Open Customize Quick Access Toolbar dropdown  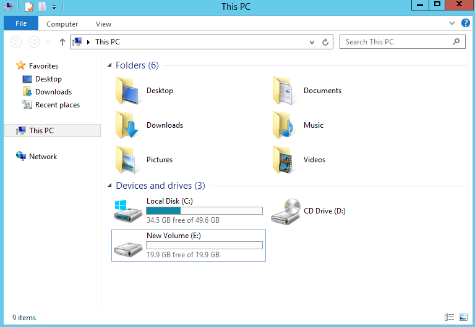coord(54,7)
